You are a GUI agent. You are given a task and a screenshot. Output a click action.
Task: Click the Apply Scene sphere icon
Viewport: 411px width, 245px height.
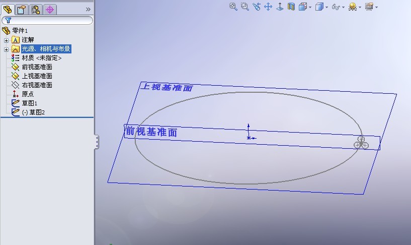pyautogui.click(x=353, y=7)
